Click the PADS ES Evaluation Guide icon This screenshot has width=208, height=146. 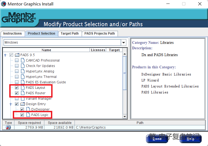click(x=23, y=82)
